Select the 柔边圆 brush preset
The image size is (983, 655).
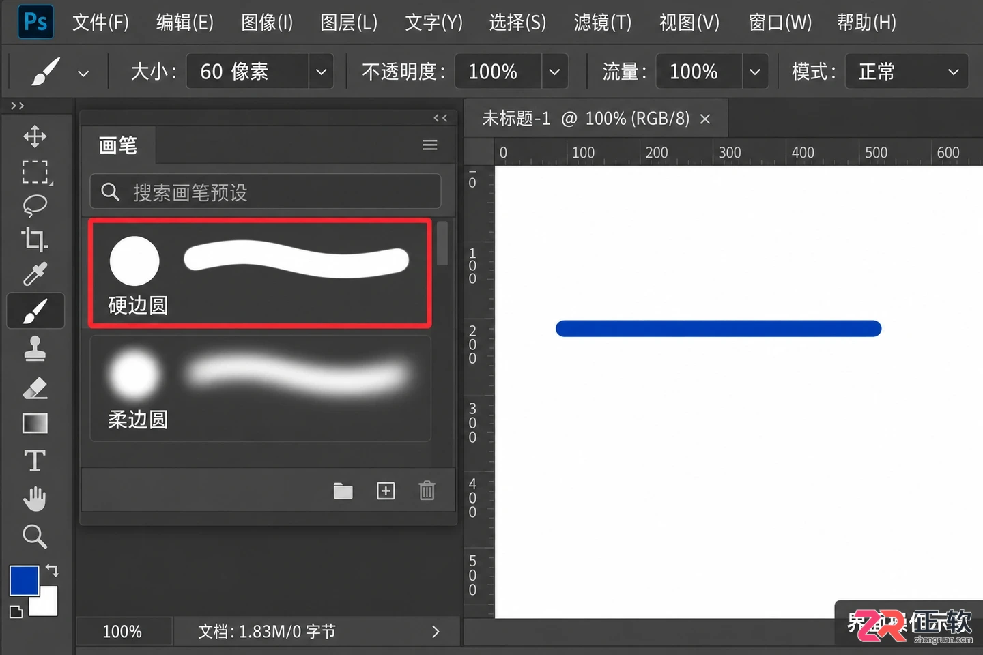pos(260,388)
